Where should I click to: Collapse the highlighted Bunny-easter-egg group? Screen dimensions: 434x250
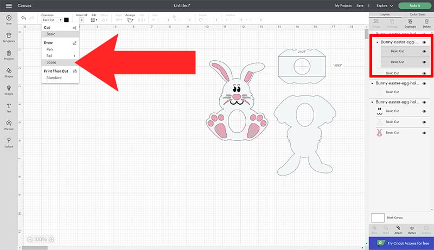tap(377, 42)
